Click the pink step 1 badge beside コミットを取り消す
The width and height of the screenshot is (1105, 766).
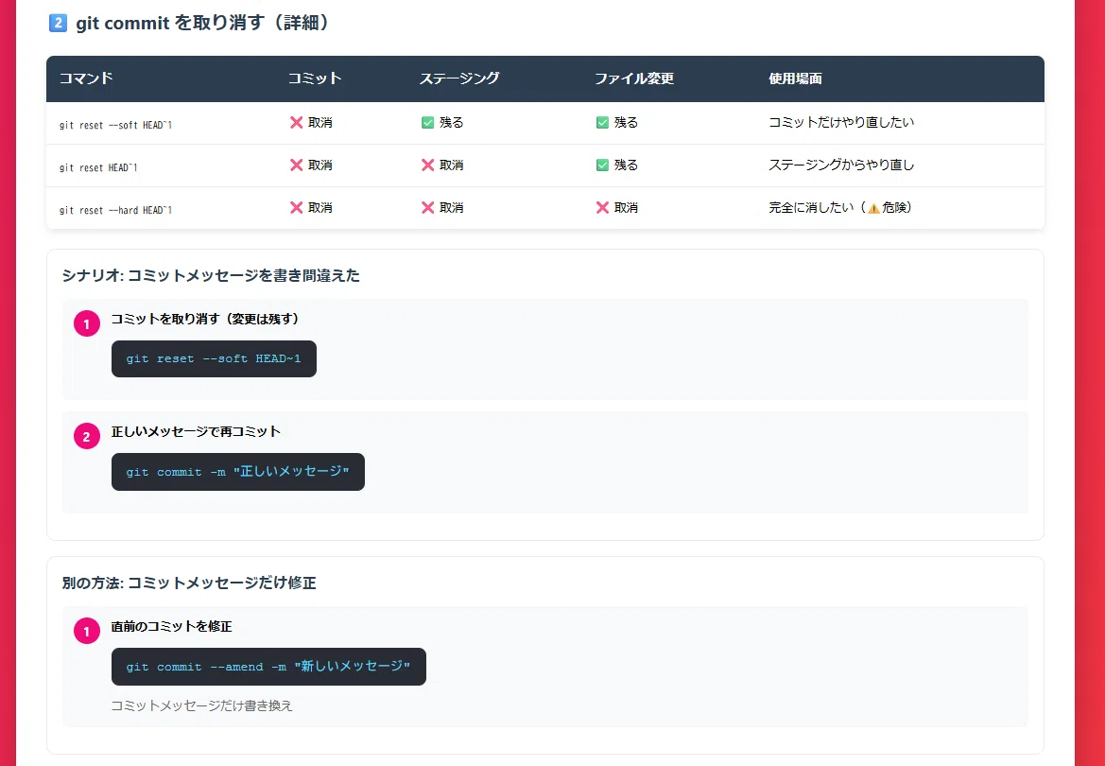pyautogui.click(x=87, y=323)
